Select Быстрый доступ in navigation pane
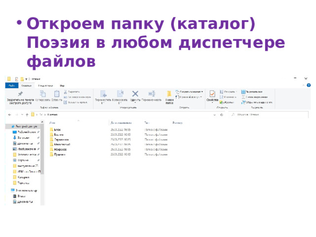Screen dimensions: 316x237 pos(24,126)
